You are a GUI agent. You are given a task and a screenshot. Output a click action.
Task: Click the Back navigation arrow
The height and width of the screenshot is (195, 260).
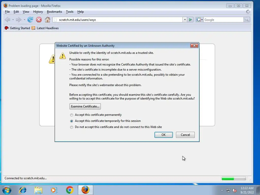coord(7,20)
